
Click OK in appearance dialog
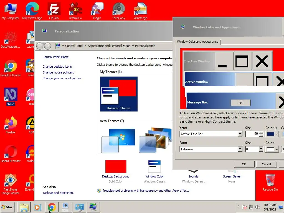click(x=244, y=164)
